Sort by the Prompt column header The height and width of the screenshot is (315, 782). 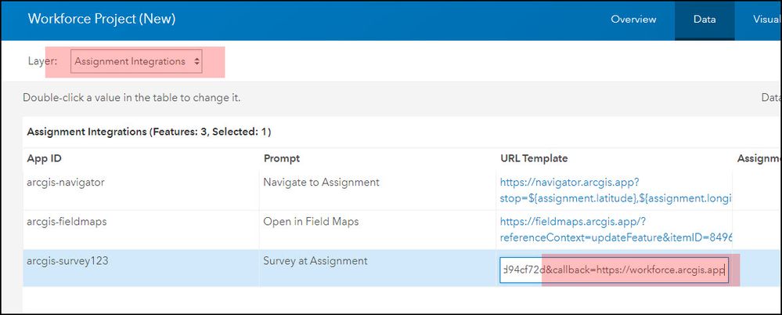point(282,158)
